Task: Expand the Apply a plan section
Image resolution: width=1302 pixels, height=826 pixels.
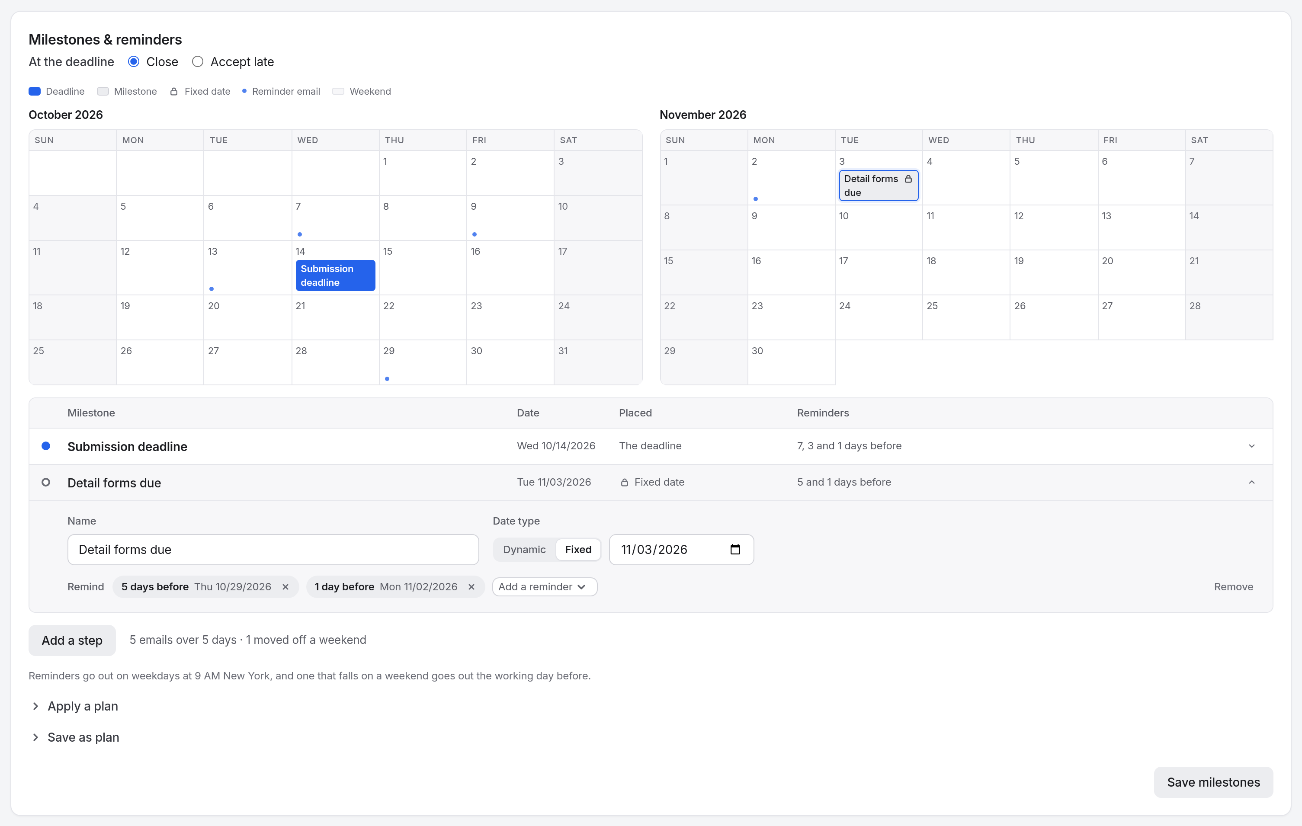Action: (74, 706)
